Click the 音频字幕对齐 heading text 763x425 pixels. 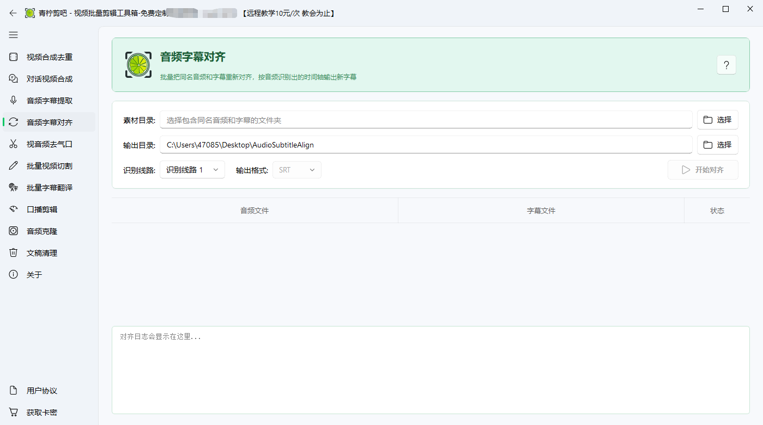(193, 57)
